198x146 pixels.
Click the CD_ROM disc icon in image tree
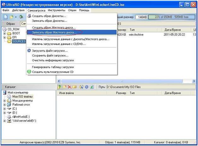click(x=4, y=29)
